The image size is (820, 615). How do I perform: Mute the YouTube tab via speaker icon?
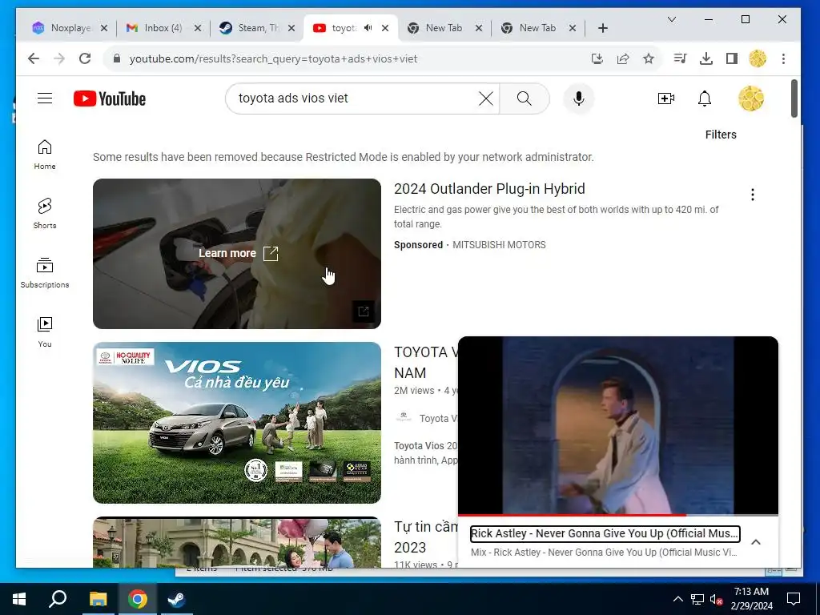[x=368, y=28]
